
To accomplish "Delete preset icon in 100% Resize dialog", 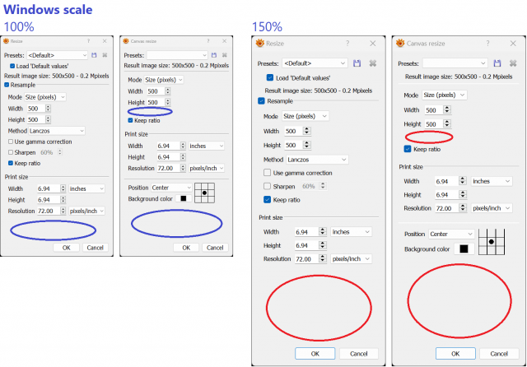I will click(105, 55).
